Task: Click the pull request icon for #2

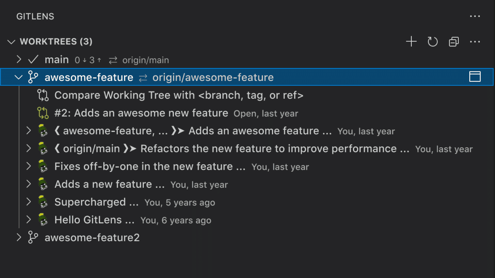Action: click(x=43, y=113)
